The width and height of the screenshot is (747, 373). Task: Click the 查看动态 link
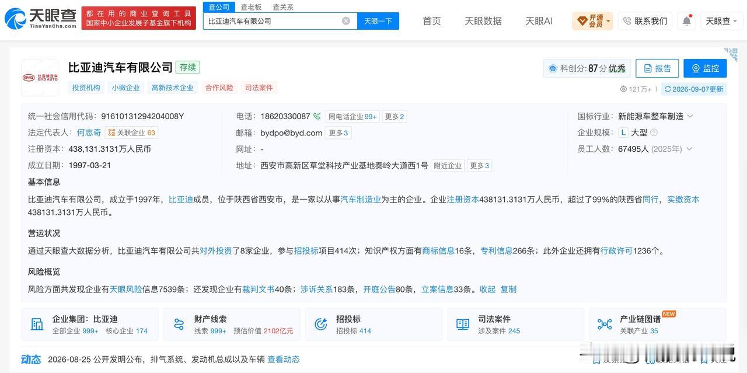click(x=284, y=359)
